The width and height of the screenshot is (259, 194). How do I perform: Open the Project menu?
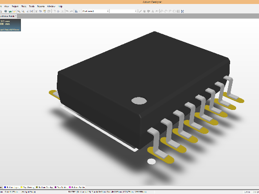point(15,6)
